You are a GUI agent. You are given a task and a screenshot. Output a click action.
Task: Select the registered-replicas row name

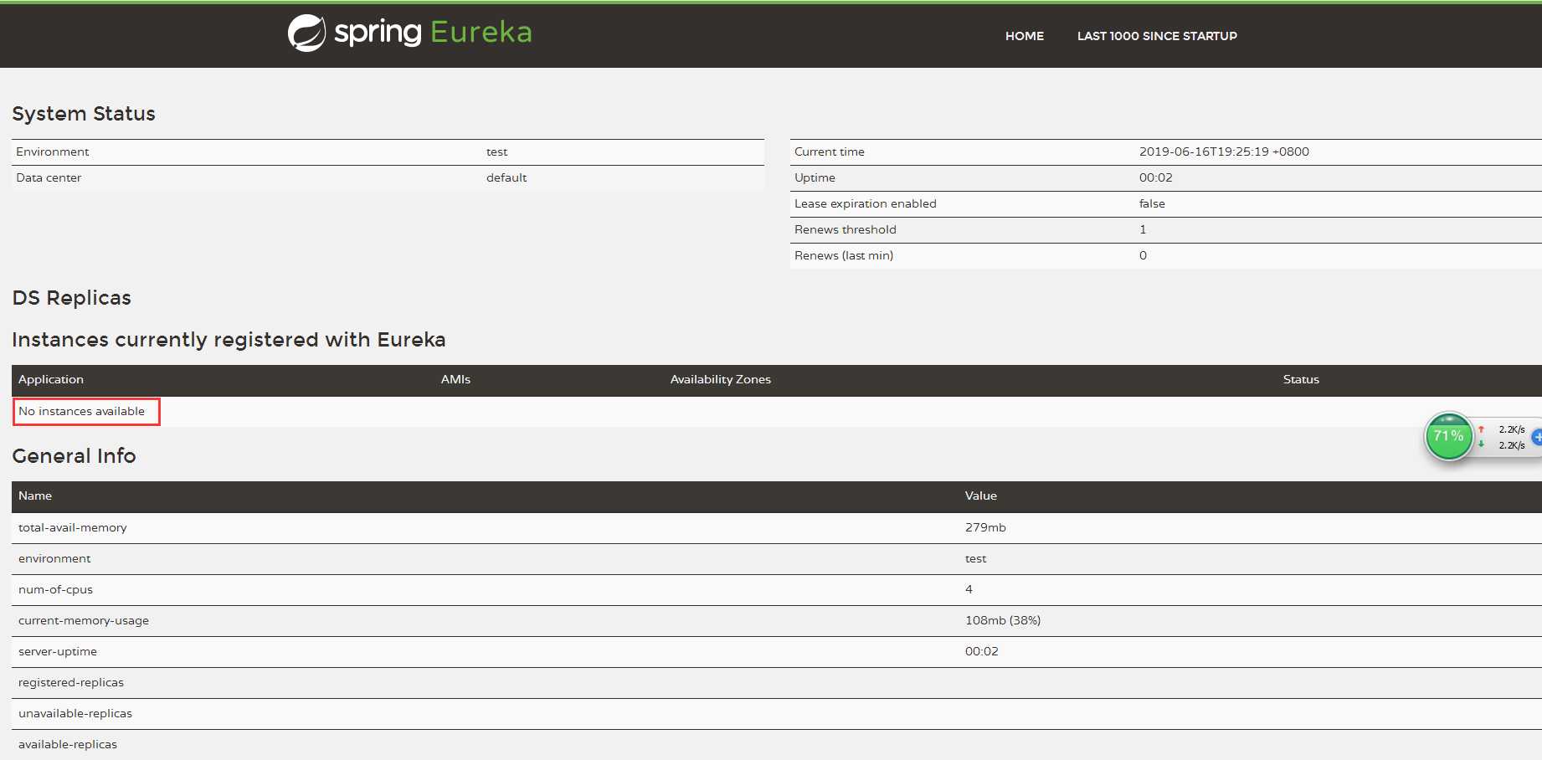click(71, 682)
